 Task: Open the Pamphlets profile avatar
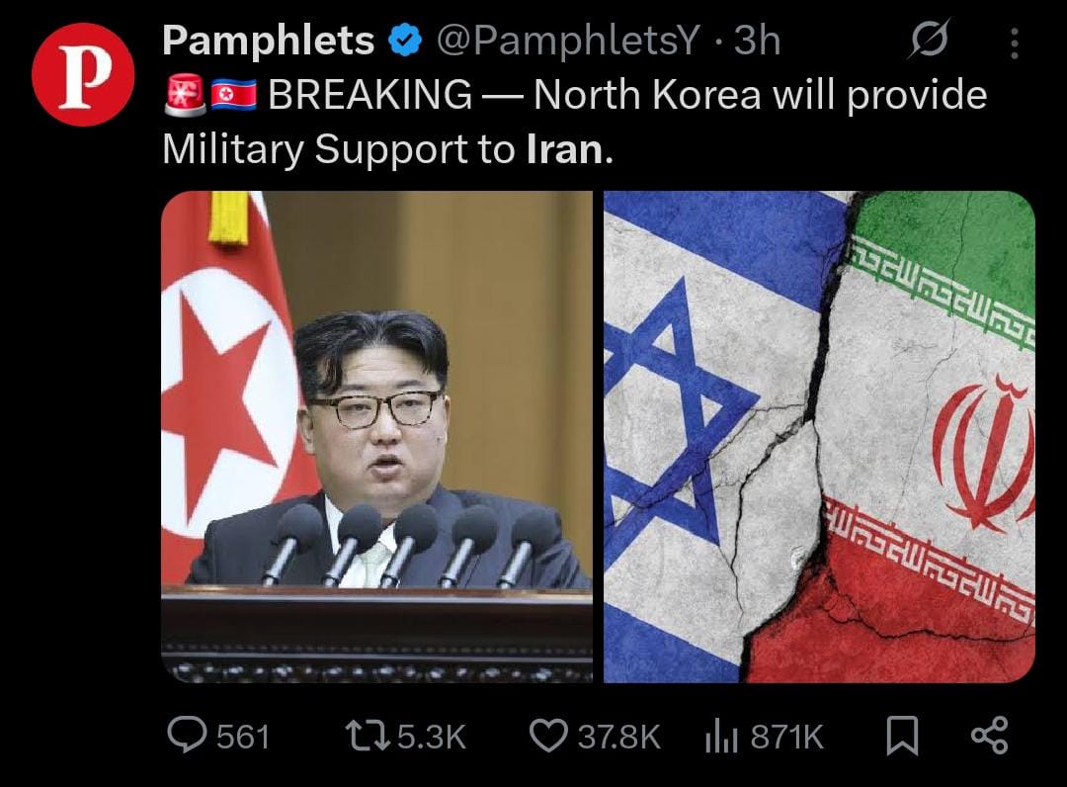[x=83, y=74]
